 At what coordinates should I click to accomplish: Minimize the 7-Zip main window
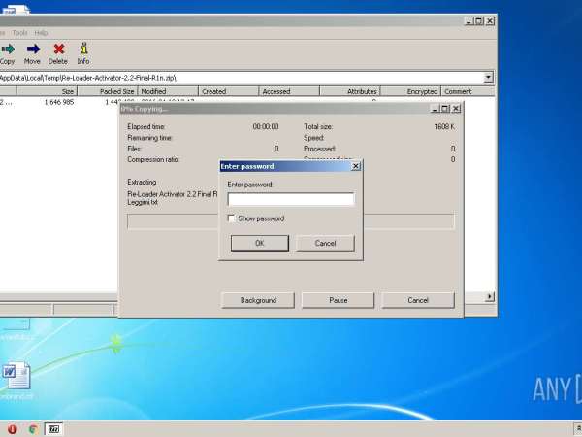[x=469, y=21]
